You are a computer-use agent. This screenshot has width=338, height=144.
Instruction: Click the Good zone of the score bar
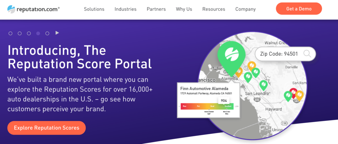point(212,106)
